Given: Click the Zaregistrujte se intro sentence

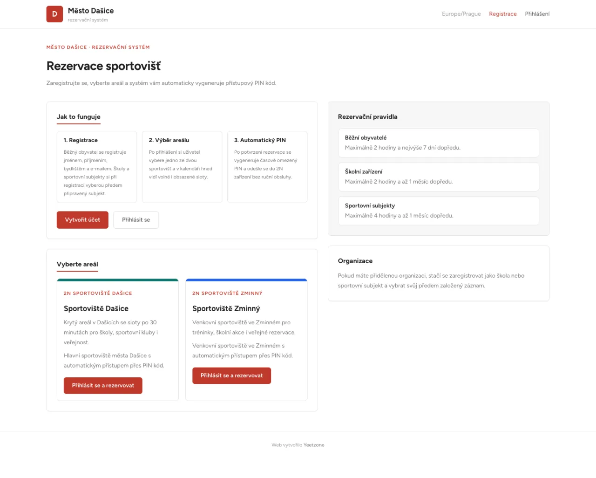Looking at the screenshot, I should click(x=161, y=83).
